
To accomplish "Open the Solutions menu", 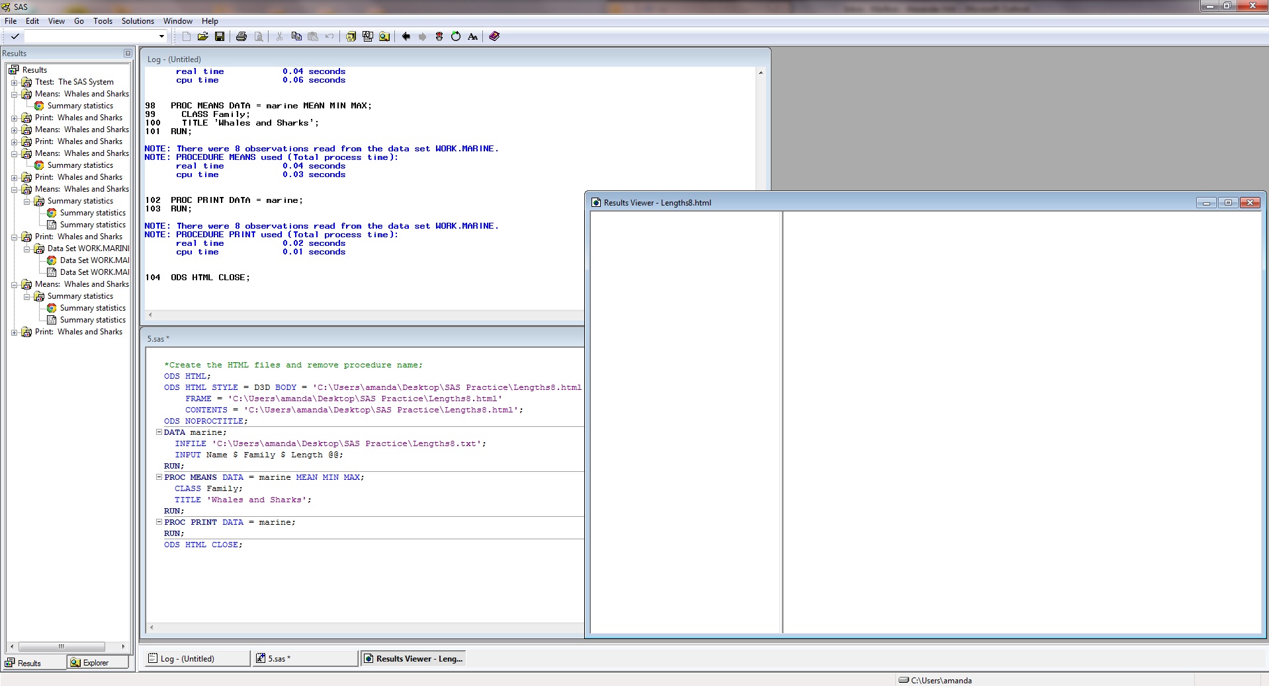I will [138, 21].
